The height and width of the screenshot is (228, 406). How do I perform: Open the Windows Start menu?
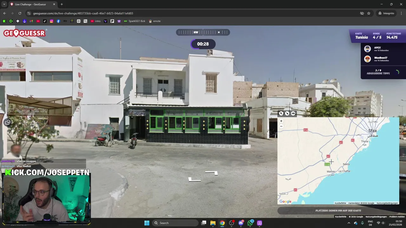click(x=147, y=223)
